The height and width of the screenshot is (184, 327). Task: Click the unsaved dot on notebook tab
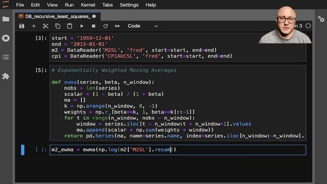(x=94, y=16)
